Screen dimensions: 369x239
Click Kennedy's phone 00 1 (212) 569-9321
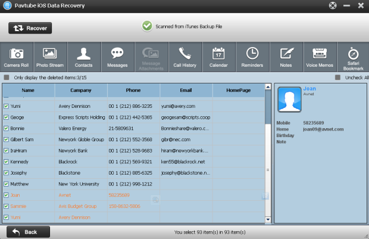tap(130, 162)
